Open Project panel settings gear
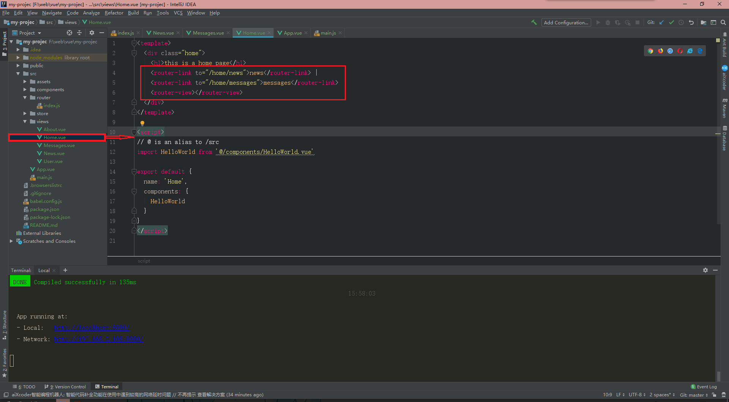Screen dimensions: 729x402 [x=92, y=33]
